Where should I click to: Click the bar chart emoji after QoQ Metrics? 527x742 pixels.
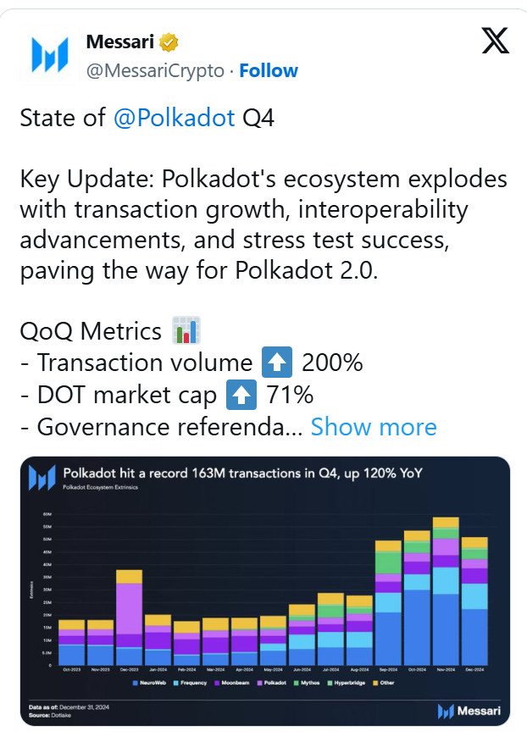(x=185, y=329)
